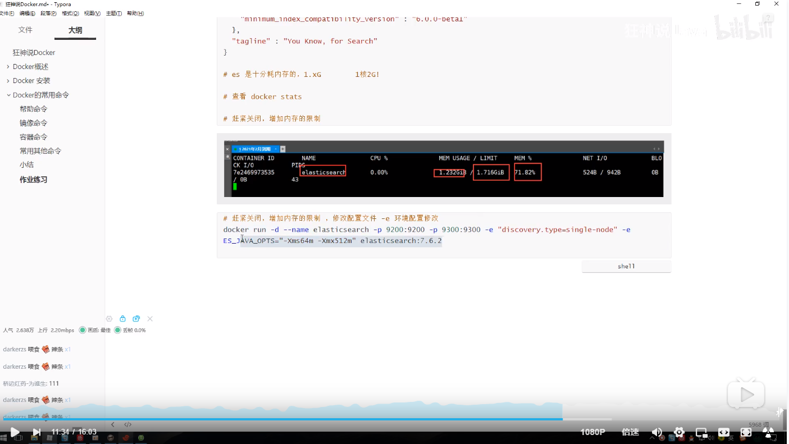Viewport: 789px width, 444px height.
Task: Expand the Docker概述 outline item
Action: [8, 67]
